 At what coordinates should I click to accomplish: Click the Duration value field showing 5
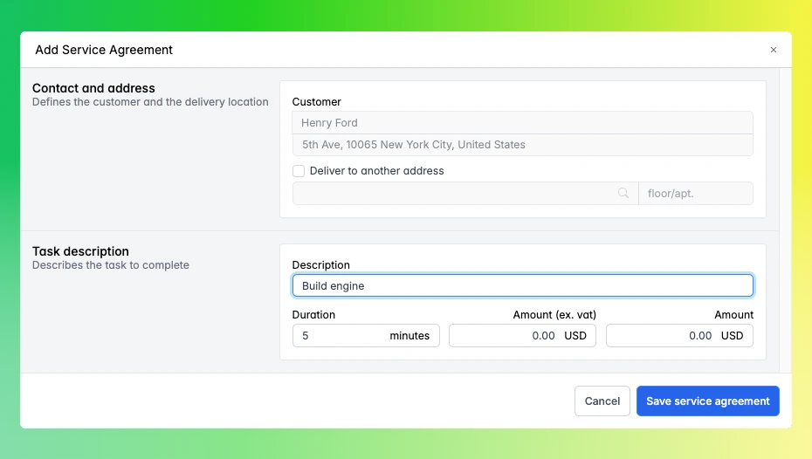tap(336, 336)
